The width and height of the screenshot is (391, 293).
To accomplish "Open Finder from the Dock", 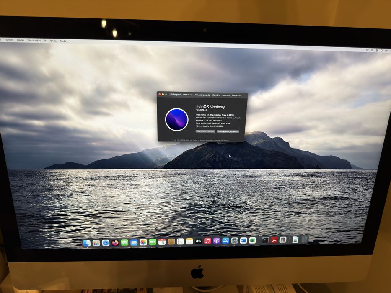I will [x=87, y=243].
